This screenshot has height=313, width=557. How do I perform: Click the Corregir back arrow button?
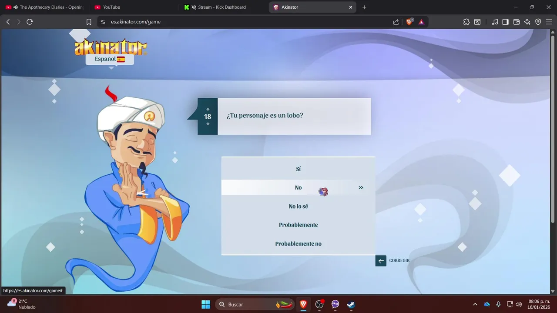(x=381, y=261)
